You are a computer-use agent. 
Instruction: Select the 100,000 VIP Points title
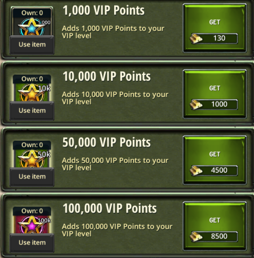click(x=110, y=208)
